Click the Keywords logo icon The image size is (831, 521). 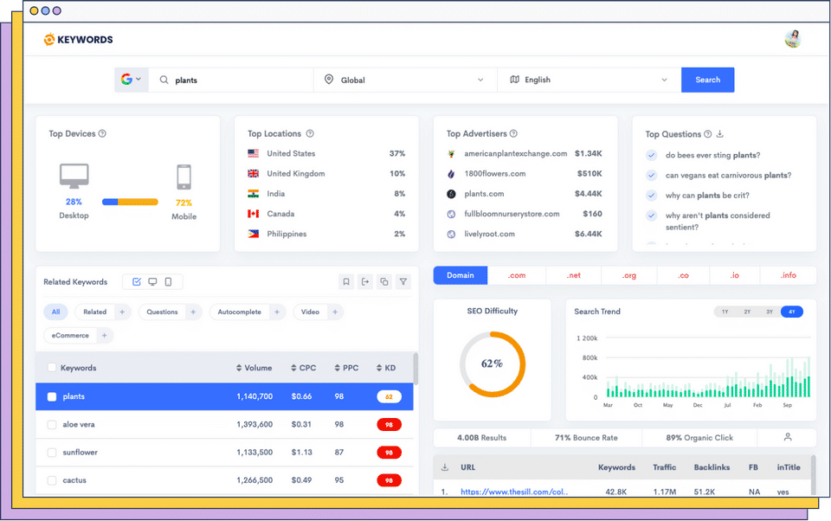pyautogui.click(x=48, y=39)
